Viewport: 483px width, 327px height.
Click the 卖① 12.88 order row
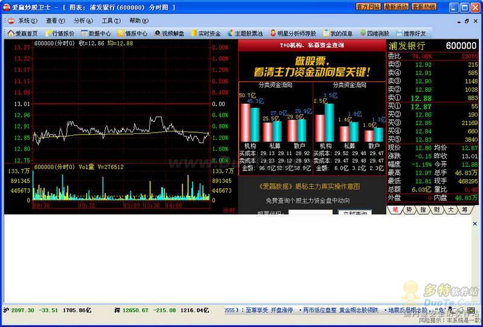(432, 98)
